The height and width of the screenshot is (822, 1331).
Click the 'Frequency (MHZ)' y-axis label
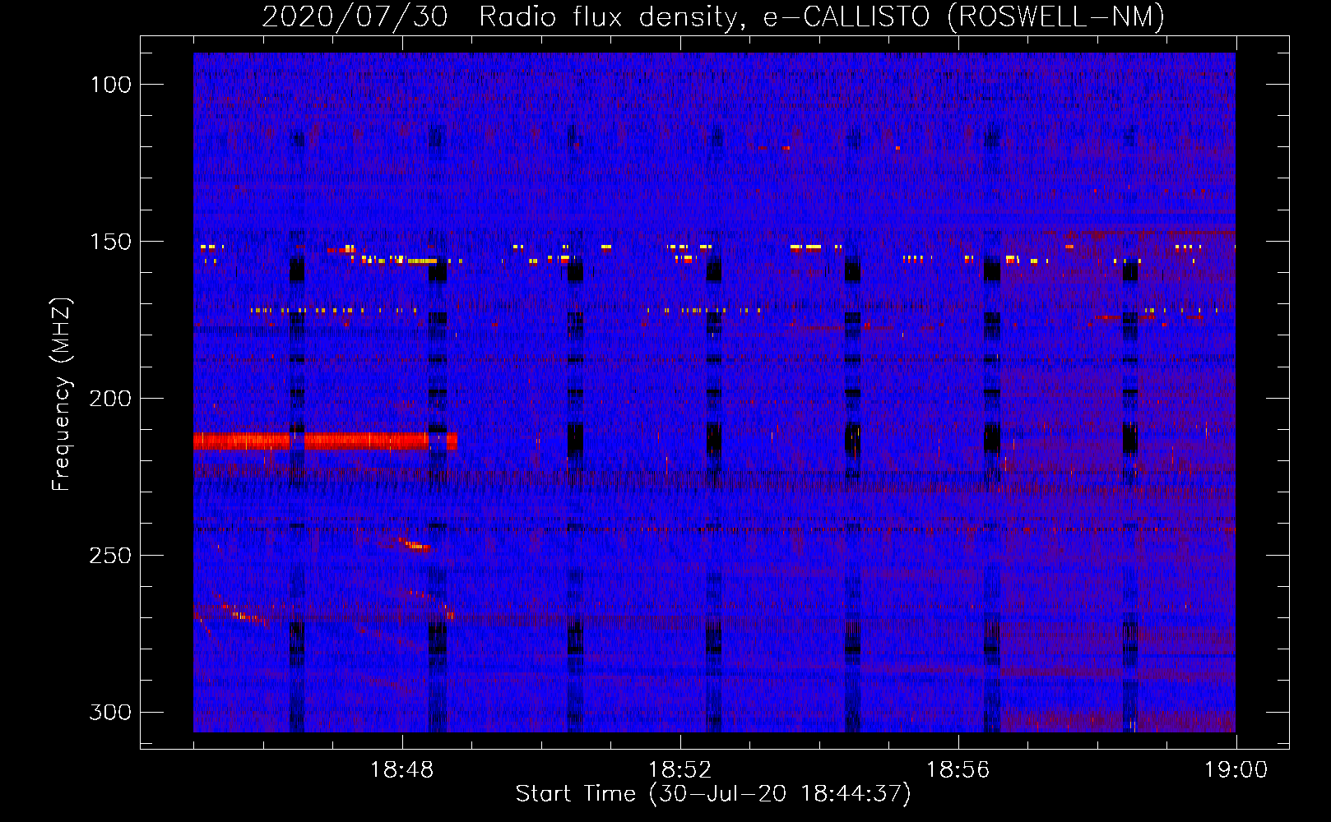point(62,394)
